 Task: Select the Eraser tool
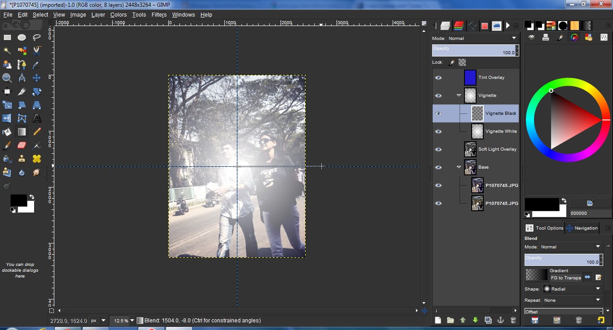tap(22, 145)
